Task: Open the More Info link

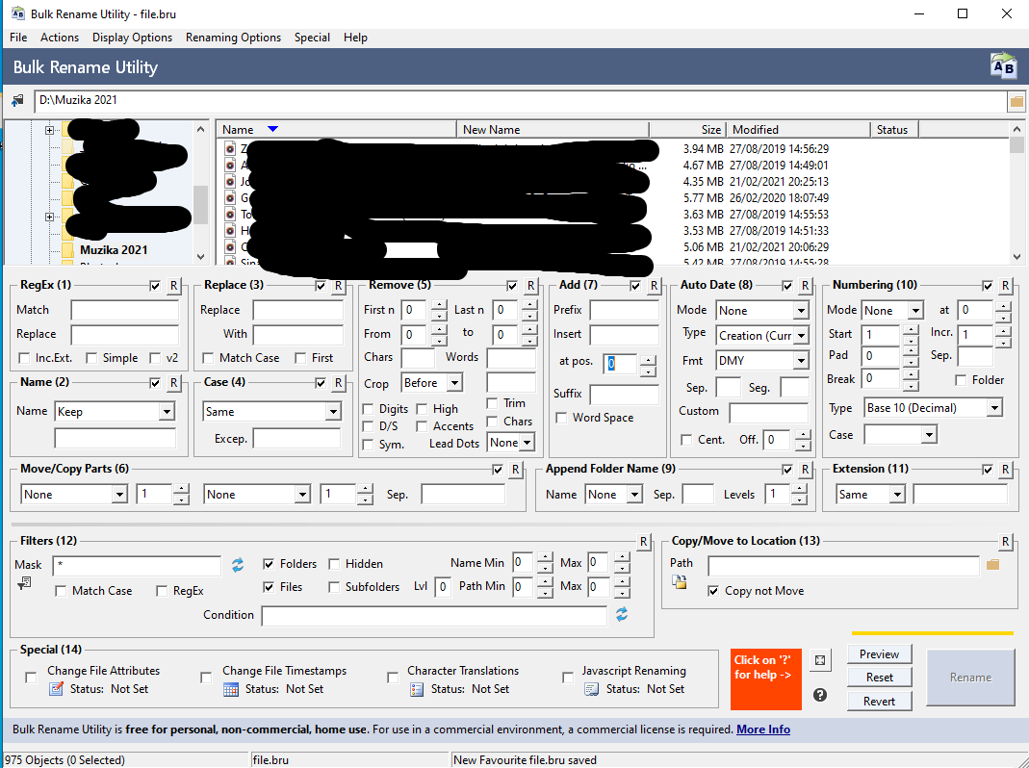Action: (x=763, y=730)
